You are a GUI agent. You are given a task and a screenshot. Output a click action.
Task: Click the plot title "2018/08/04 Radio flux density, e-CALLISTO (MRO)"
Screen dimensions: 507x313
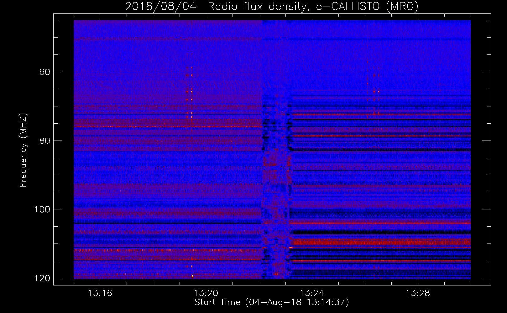(x=272, y=6)
